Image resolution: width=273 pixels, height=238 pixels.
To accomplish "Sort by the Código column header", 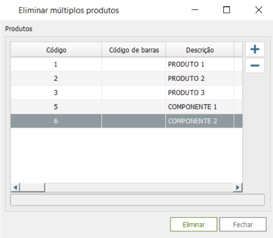I will (56, 50).
